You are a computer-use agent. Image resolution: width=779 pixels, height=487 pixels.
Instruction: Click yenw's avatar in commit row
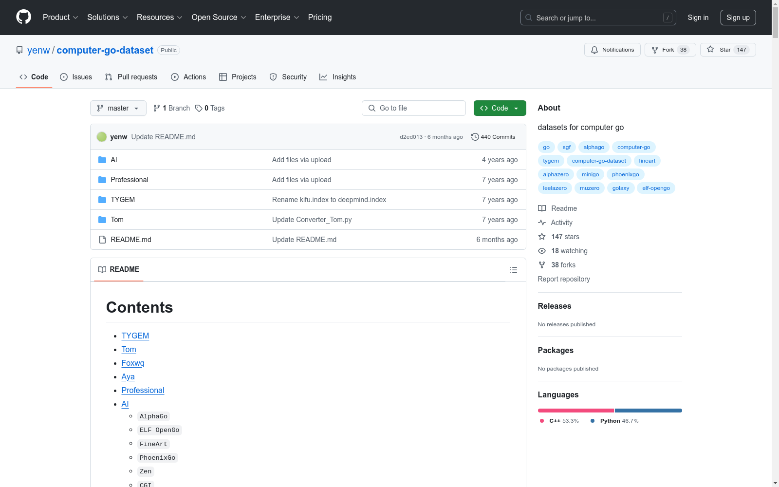[x=102, y=137]
